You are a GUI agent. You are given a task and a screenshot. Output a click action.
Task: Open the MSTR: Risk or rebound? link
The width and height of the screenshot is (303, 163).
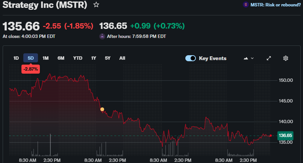pos(275,5)
